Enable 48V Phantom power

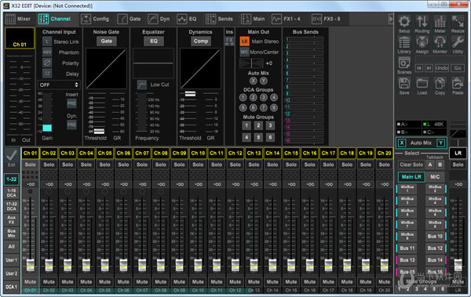[x=47, y=53]
